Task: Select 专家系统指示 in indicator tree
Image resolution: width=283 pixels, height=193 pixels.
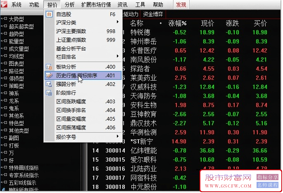Action: pos(24,175)
